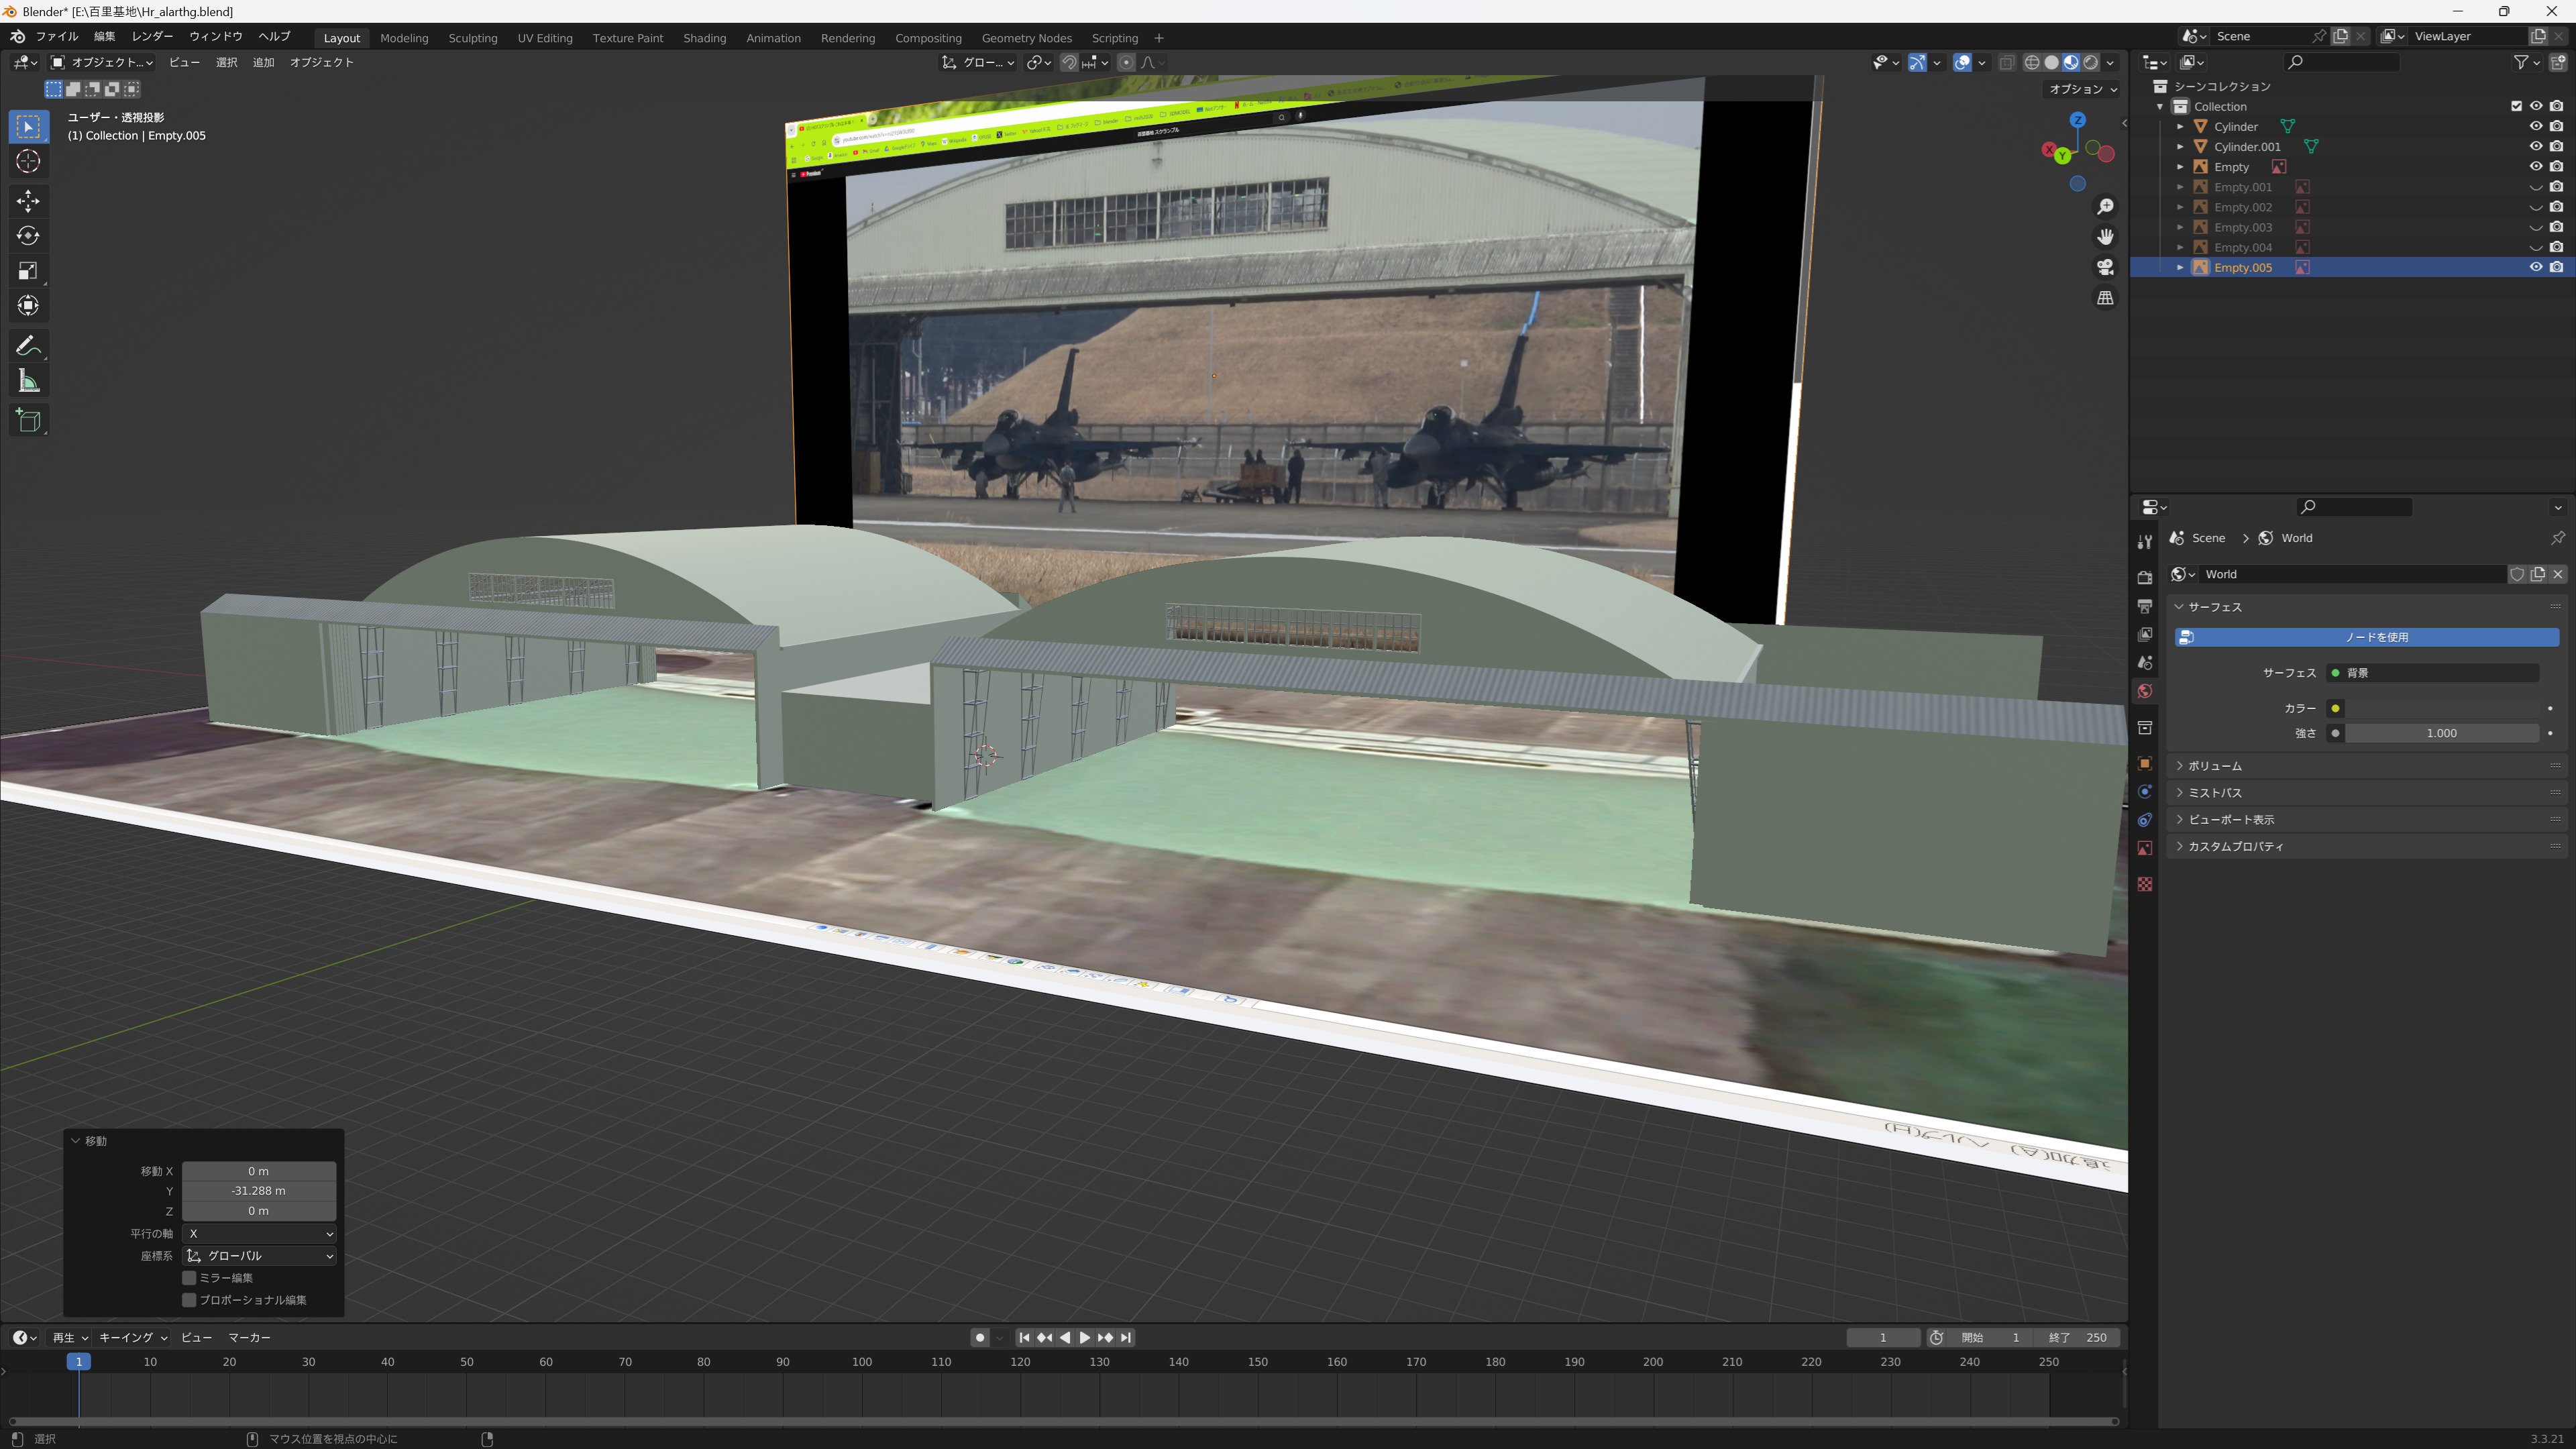This screenshot has width=2576, height=1449.
Task: Select the Cursor tool in the toolbar
Action: (28, 161)
